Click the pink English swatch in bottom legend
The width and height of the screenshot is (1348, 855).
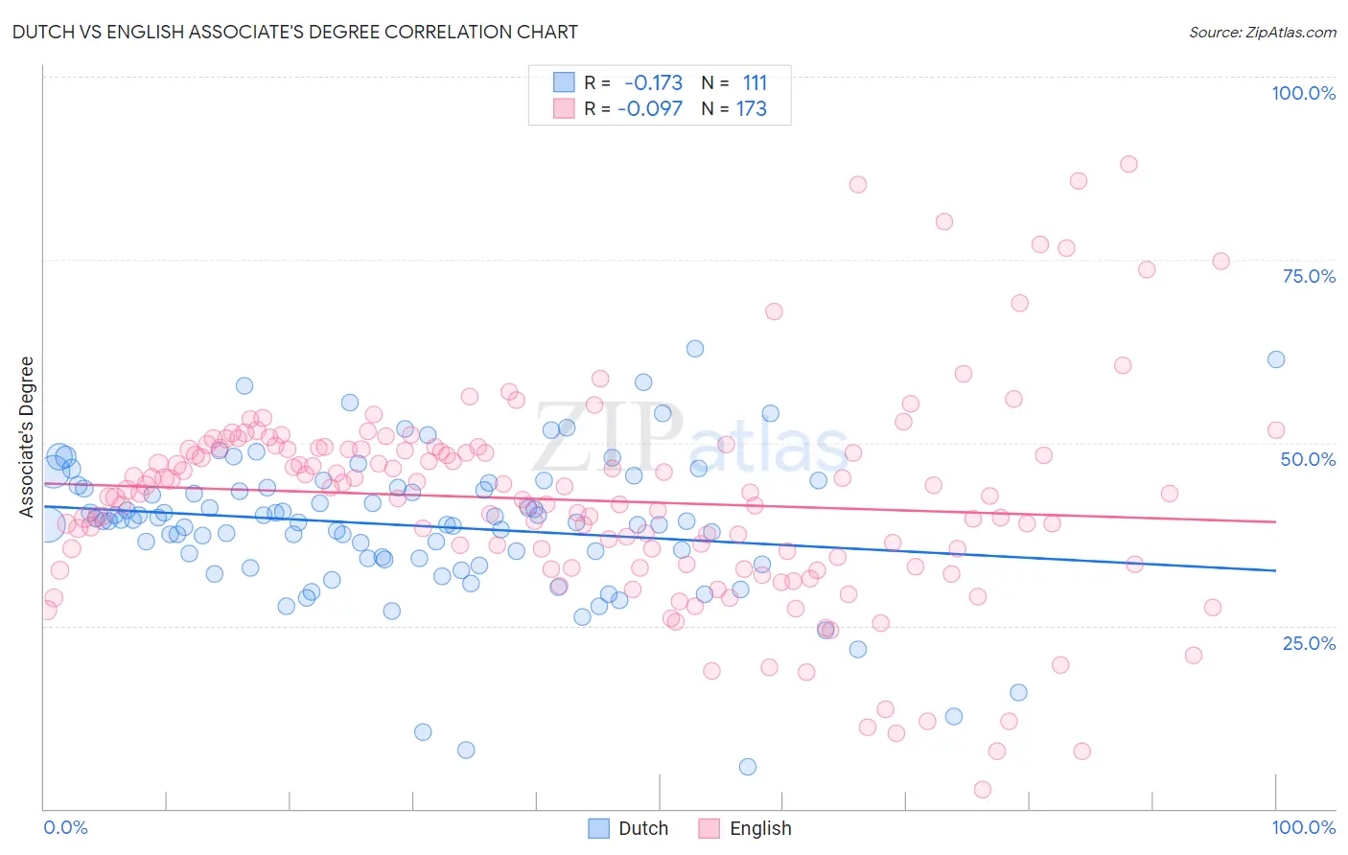coord(709,828)
